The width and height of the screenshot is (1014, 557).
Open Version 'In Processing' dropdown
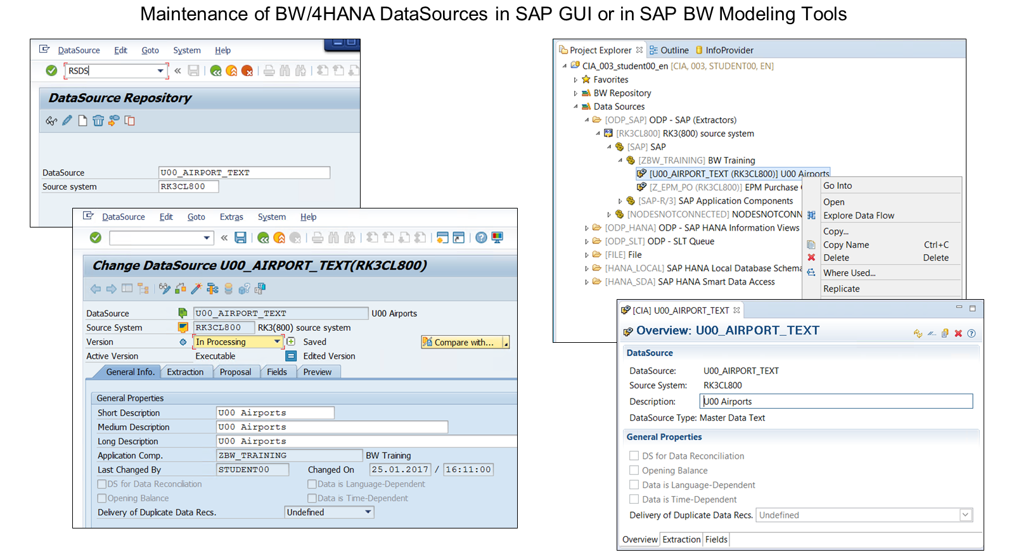coord(277,342)
